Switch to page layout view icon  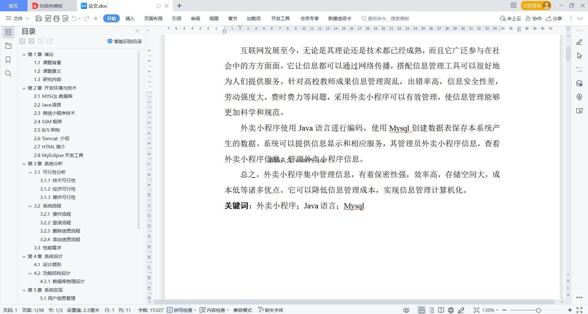coord(422,310)
